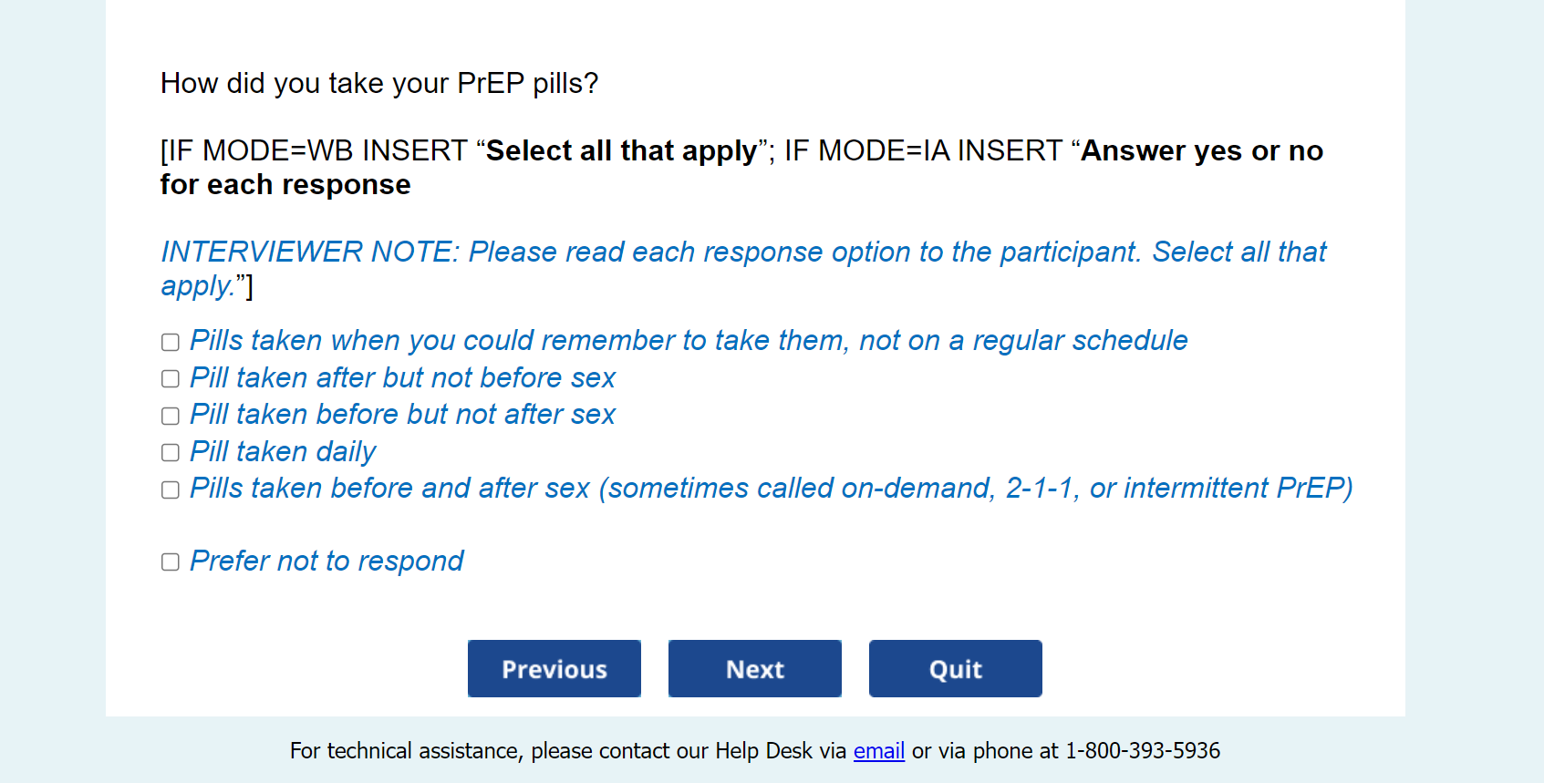Check the 'Pills taken when you could remember' checkbox
The height and width of the screenshot is (783, 1544).
[171, 342]
